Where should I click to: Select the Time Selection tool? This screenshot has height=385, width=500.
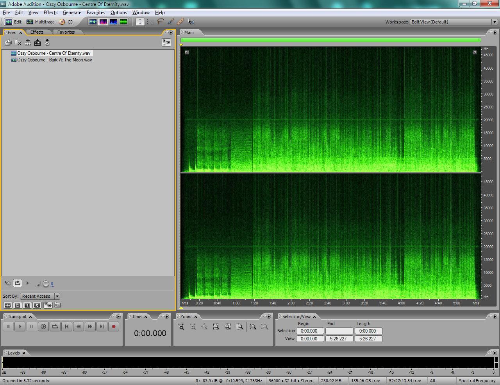[140, 22]
